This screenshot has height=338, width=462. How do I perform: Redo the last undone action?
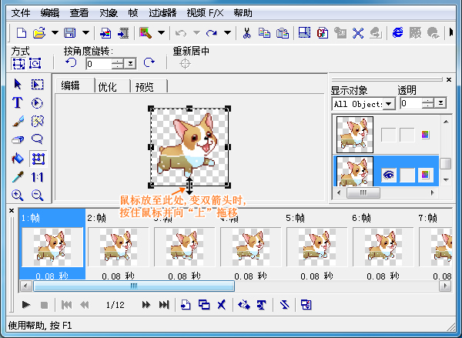click(x=212, y=33)
